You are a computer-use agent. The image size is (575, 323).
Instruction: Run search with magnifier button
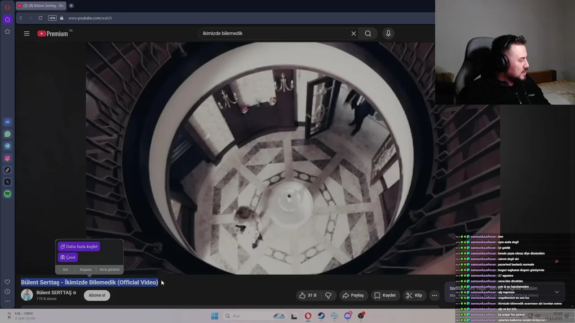click(368, 33)
